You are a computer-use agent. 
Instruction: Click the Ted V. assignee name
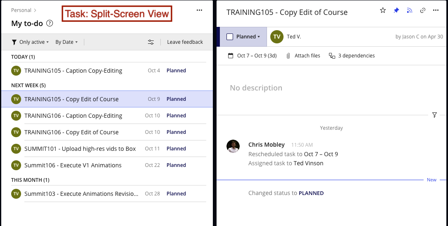click(x=294, y=37)
